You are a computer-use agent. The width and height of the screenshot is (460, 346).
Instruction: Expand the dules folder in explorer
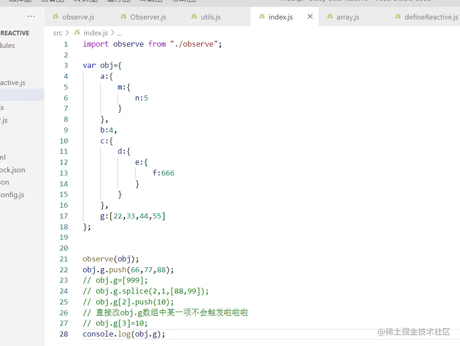[7, 45]
